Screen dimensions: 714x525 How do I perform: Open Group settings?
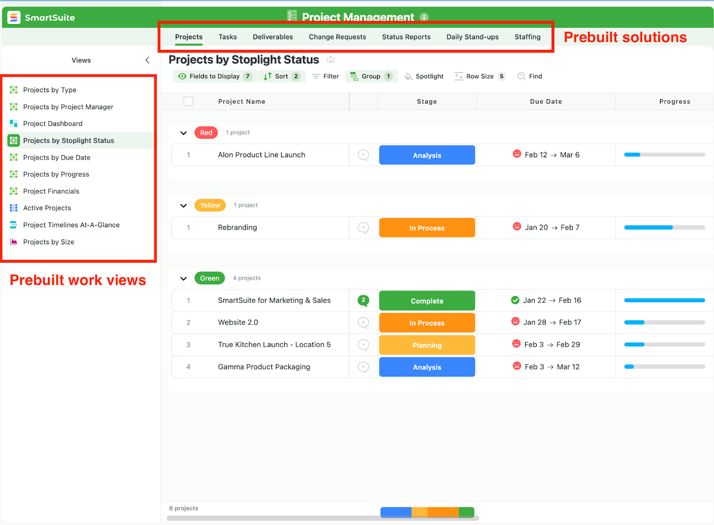pyautogui.click(x=371, y=76)
